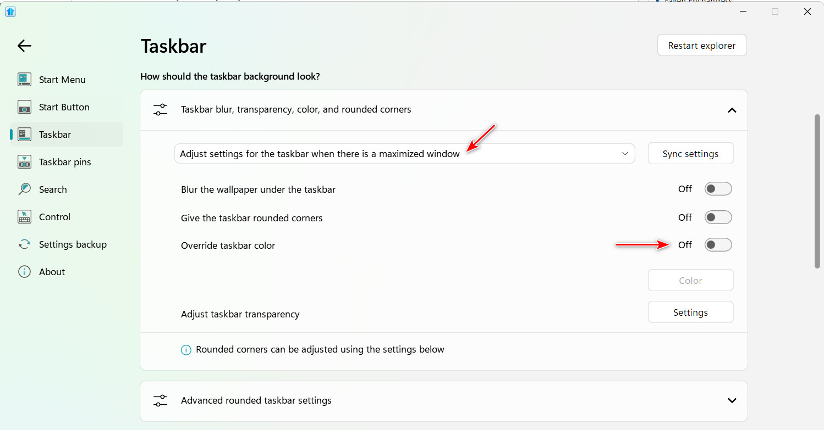The width and height of the screenshot is (824, 430).
Task: Click the back arrow icon
Action: point(24,46)
